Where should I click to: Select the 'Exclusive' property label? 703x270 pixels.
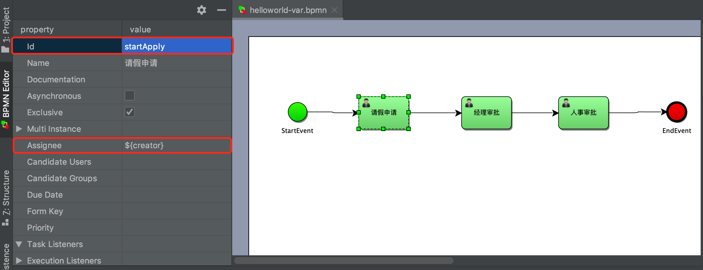(x=45, y=112)
